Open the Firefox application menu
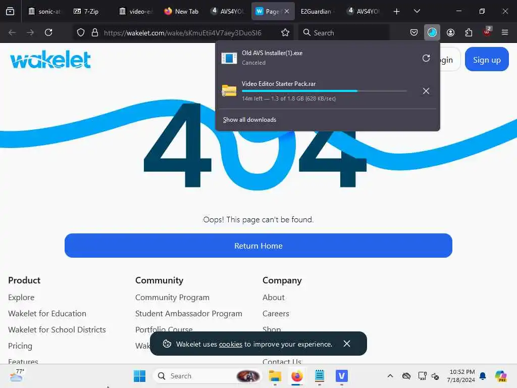The height and width of the screenshot is (388, 517). pyautogui.click(x=505, y=32)
